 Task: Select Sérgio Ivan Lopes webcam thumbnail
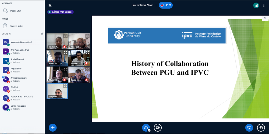click(x=57, y=91)
